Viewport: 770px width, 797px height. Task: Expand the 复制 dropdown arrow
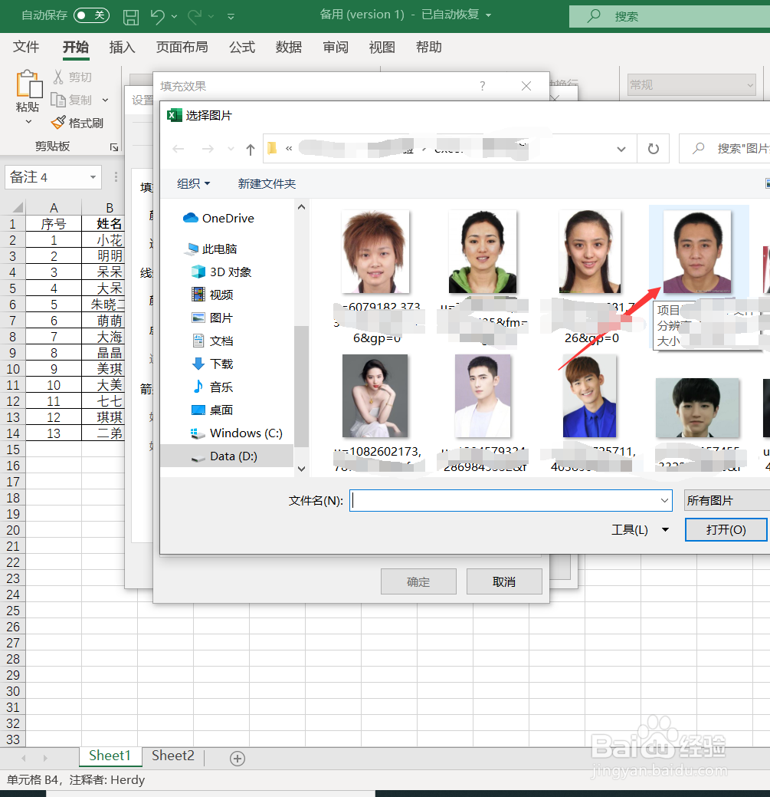point(105,100)
